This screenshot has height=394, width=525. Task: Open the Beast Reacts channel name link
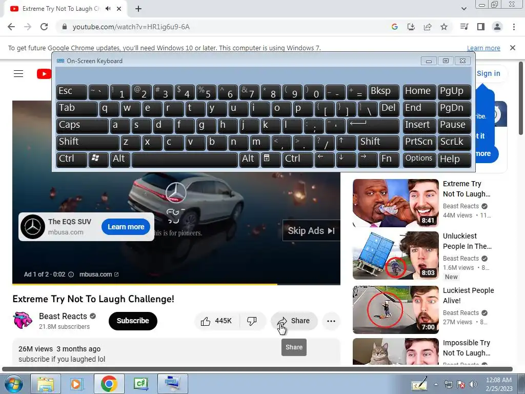coord(63,316)
